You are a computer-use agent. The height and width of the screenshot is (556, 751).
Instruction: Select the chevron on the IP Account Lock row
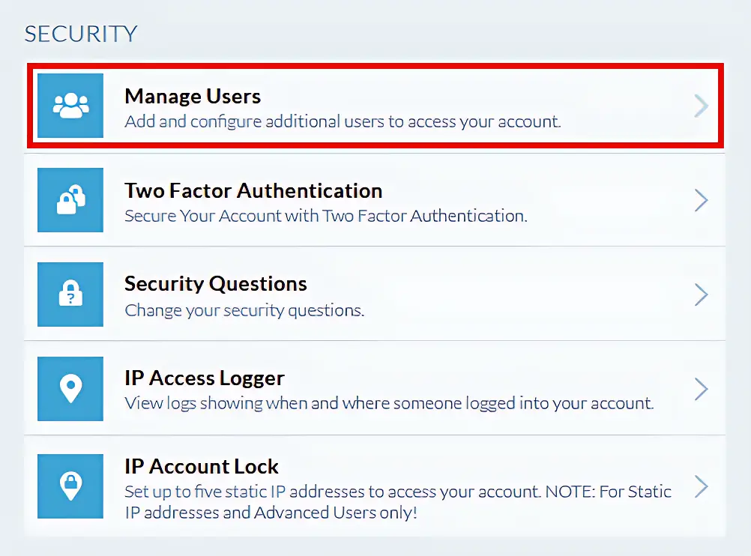click(x=701, y=486)
